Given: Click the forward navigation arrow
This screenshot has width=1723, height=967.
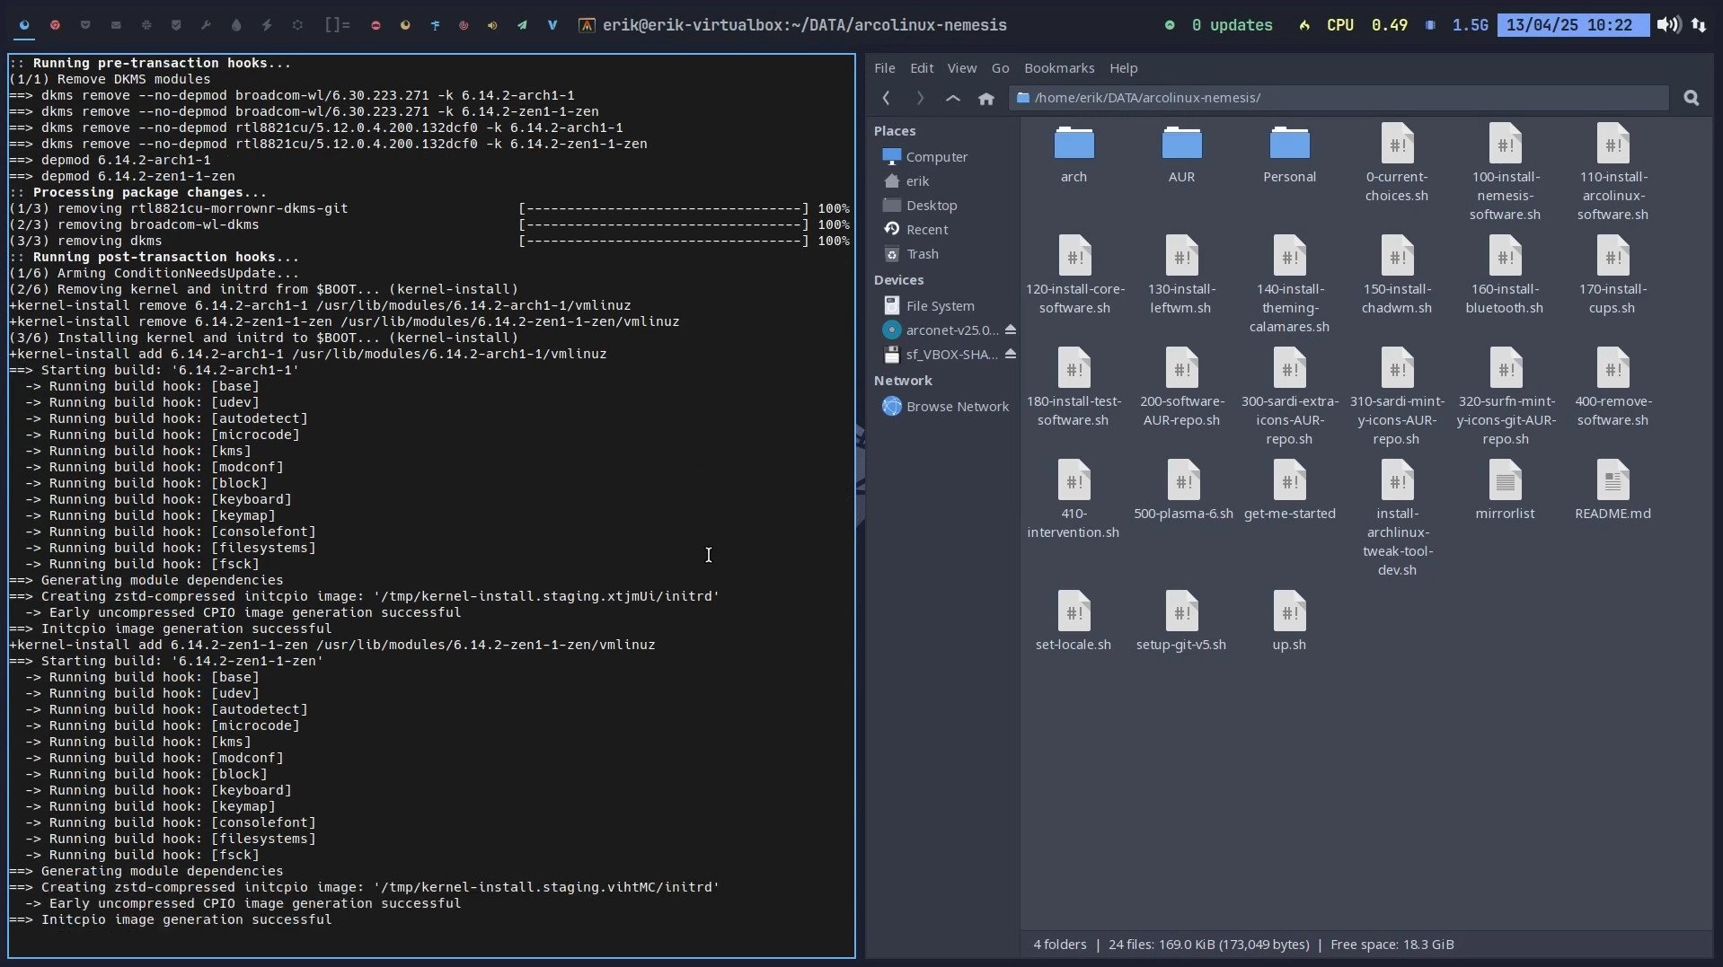Looking at the screenshot, I should [x=919, y=98].
